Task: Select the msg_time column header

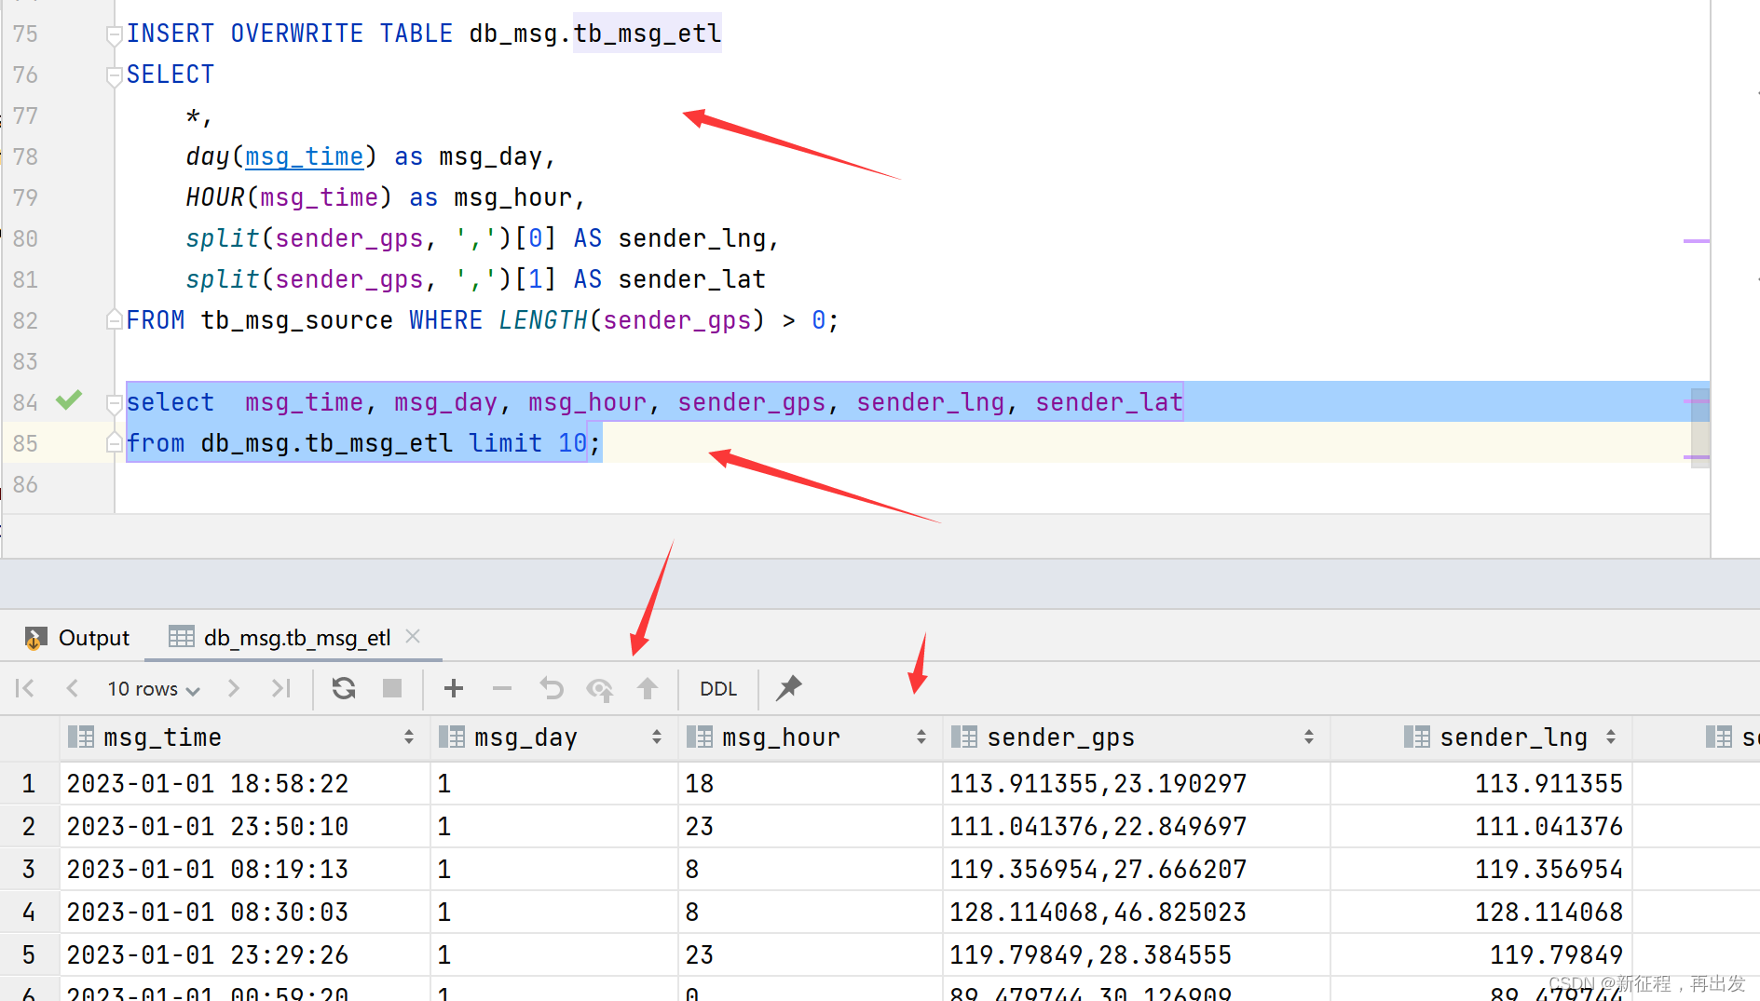Action: [245, 737]
